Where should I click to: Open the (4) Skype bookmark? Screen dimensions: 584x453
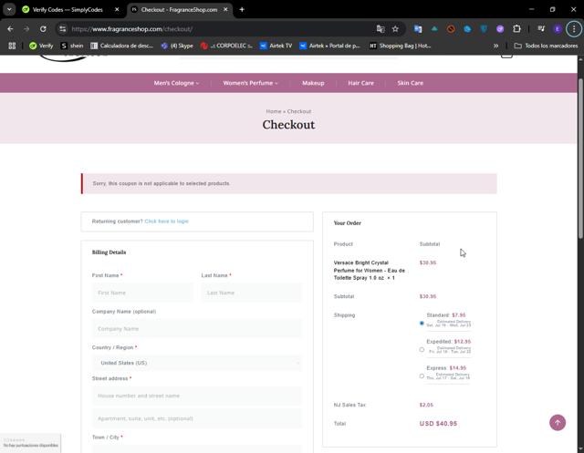click(177, 46)
